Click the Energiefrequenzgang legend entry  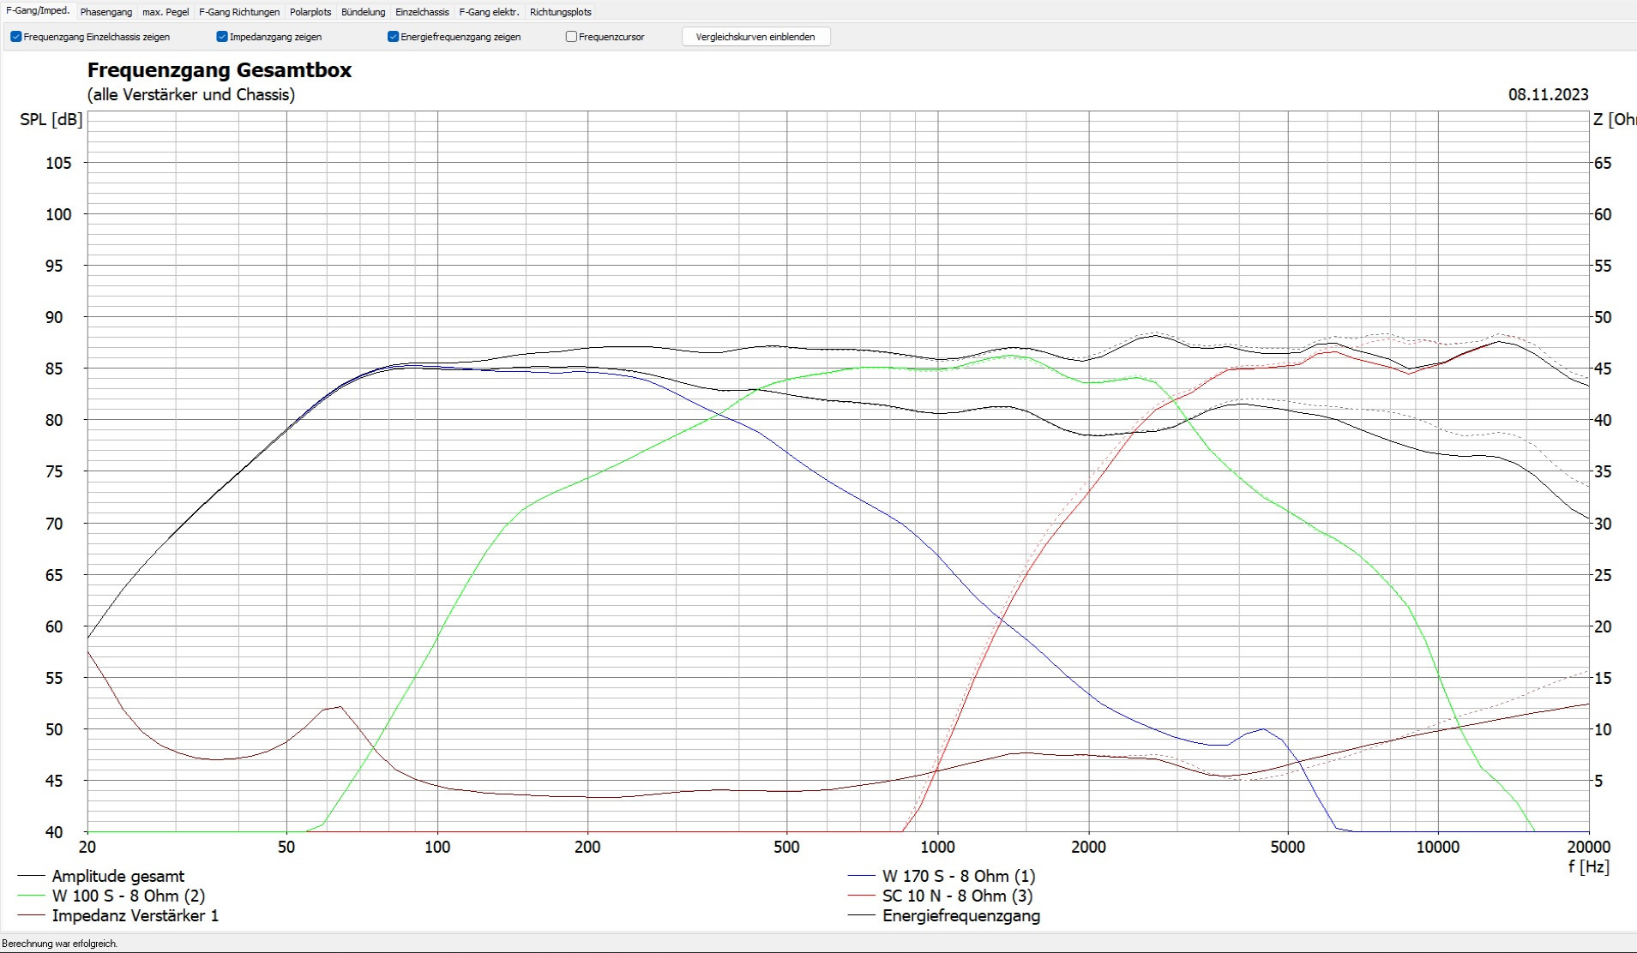960,915
